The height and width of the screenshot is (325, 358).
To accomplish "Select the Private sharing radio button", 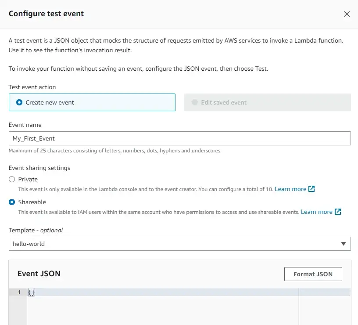I will [12, 179].
